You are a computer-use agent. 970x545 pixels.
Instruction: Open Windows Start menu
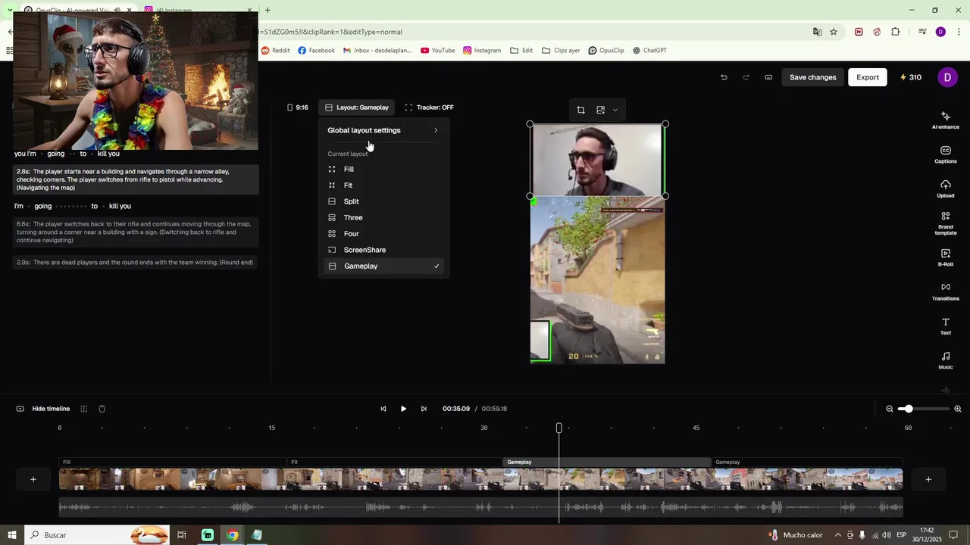pyautogui.click(x=12, y=535)
